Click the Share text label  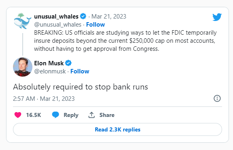(107, 115)
